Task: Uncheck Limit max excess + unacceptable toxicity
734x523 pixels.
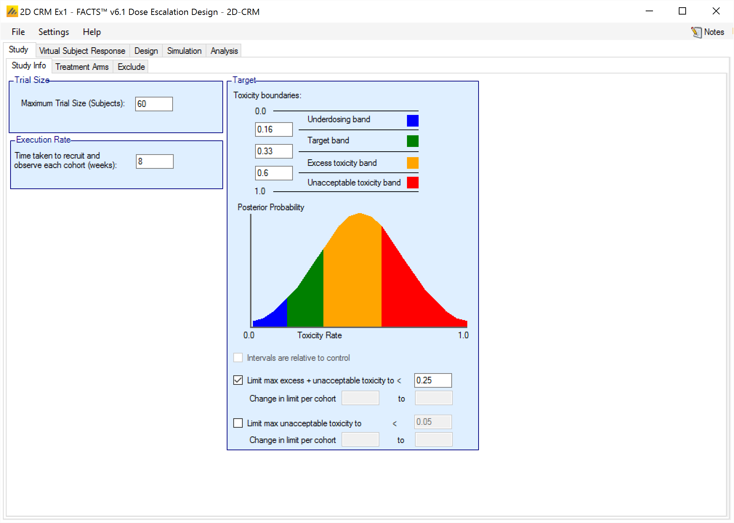Action: (x=238, y=380)
